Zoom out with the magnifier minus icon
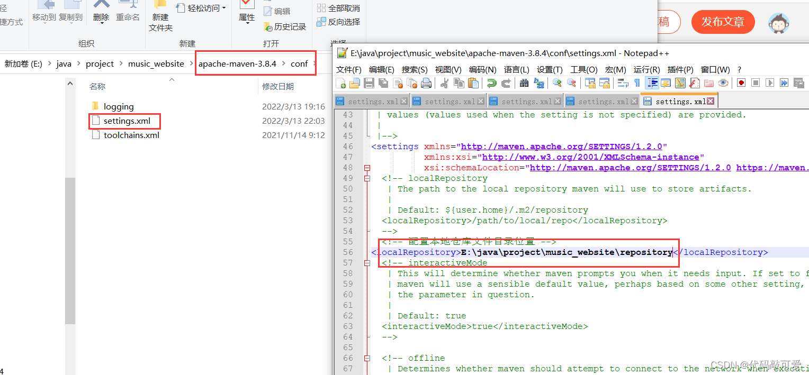 pyautogui.click(x=572, y=83)
